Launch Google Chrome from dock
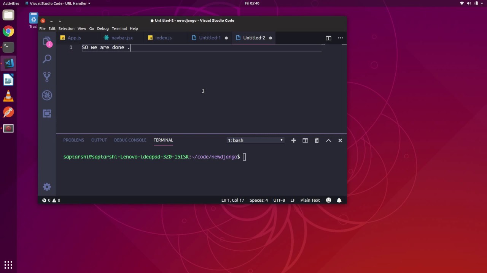This screenshot has height=273, width=487. coord(8,31)
